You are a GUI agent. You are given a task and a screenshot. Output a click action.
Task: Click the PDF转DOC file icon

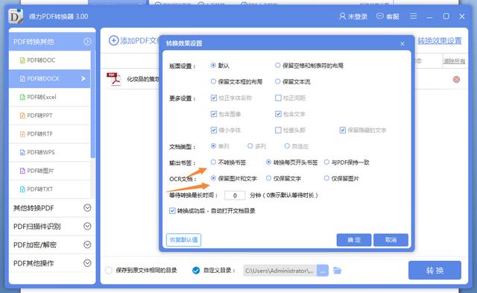tap(22, 60)
